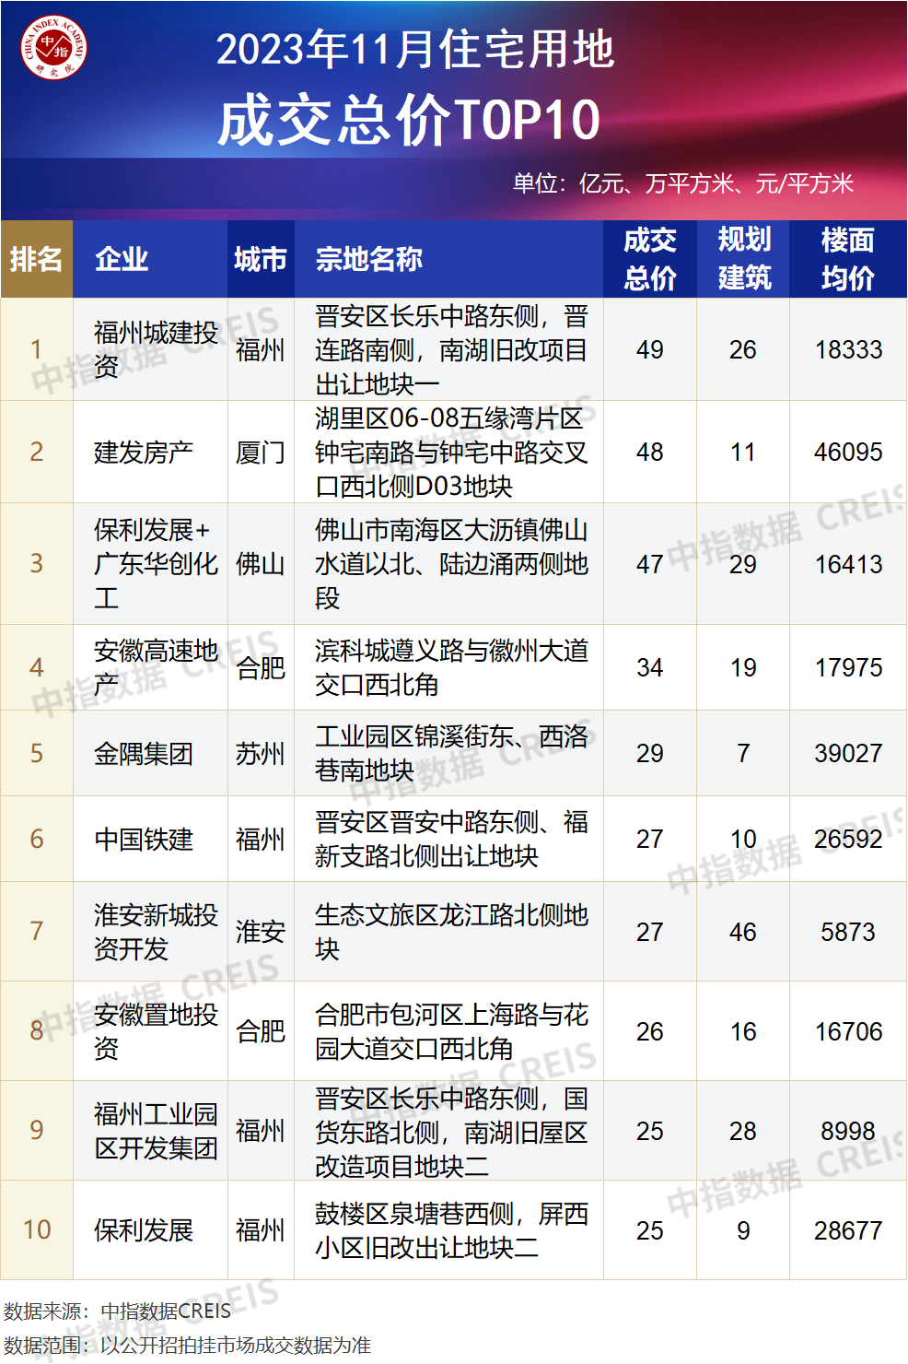The image size is (908, 1364).
Task: Click the footer "数据来源：中指数据CREIS"
Action: click(x=118, y=1311)
